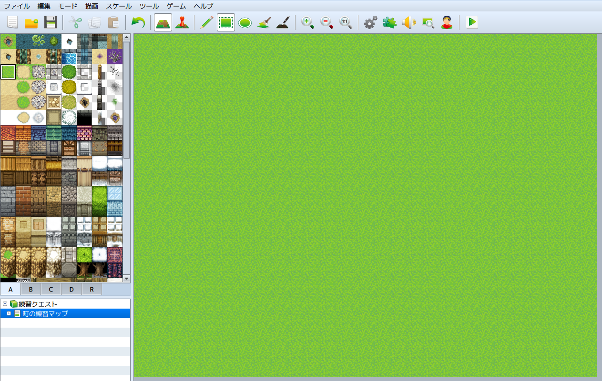Open the ヘルプ menu
The height and width of the screenshot is (381, 602).
point(204,6)
